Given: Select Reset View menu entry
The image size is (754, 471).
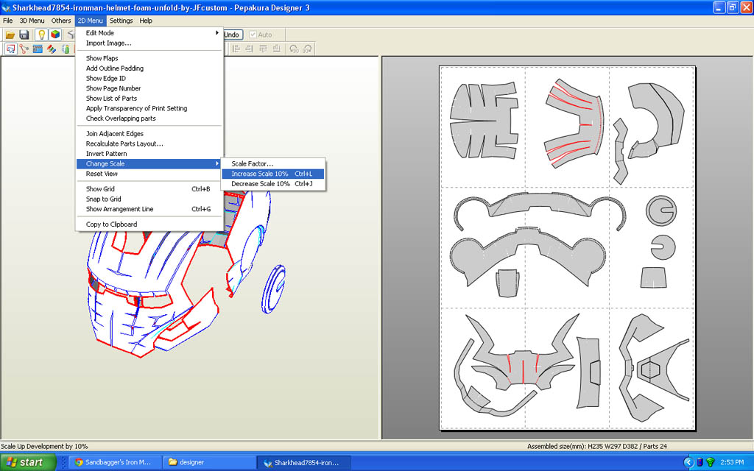Looking at the screenshot, I should 149,174.
